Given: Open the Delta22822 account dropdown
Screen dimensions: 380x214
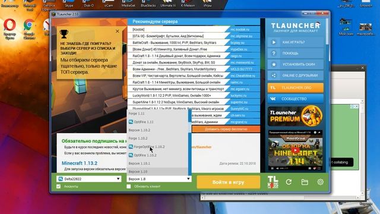Looking at the screenshot, I should [89, 179].
